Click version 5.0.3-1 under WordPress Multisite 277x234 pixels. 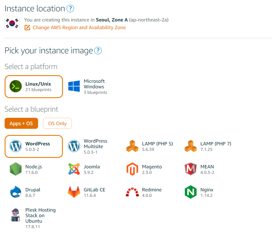pyautogui.click(x=91, y=152)
